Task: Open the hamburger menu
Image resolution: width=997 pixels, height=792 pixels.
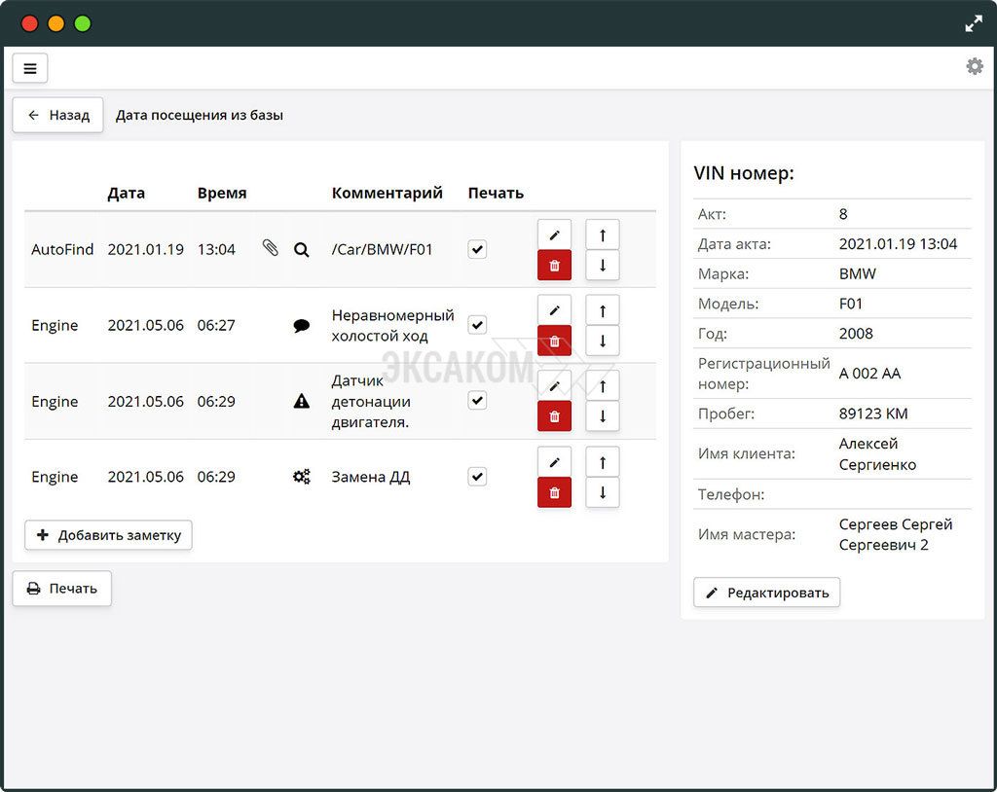Action: 30,68
